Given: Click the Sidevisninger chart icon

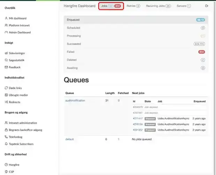Looking at the screenshot, I should (6, 53).
